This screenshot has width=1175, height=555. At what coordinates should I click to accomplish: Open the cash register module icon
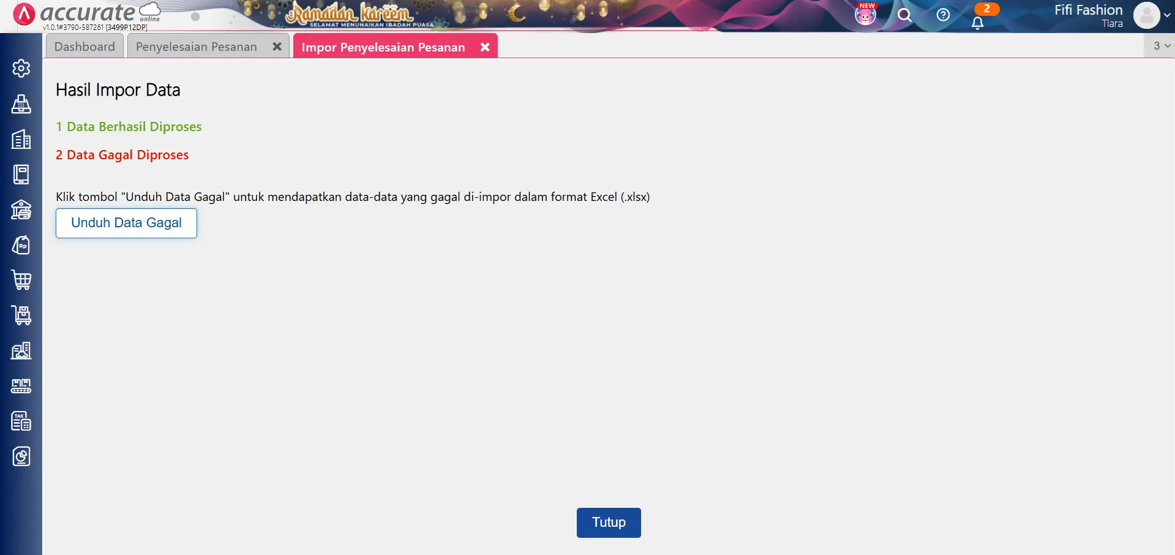click(x=21, y=104)
